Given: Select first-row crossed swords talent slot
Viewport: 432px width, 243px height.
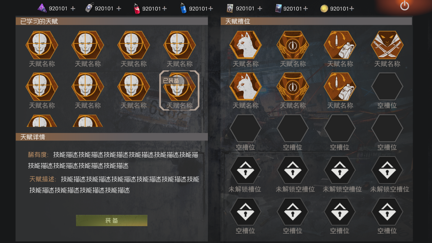Looking at the screenshot, I should (x=387, y=45).
